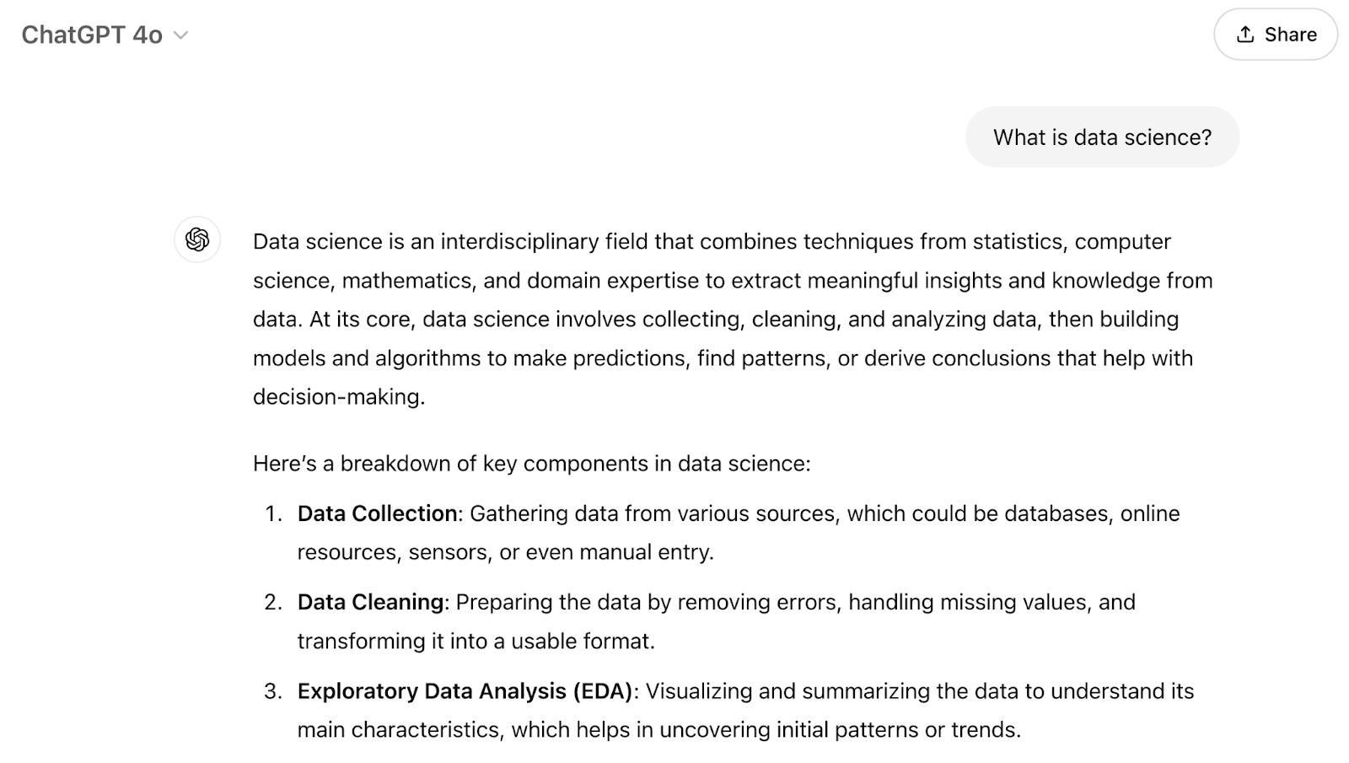Click the Share button

(1275, 35)
